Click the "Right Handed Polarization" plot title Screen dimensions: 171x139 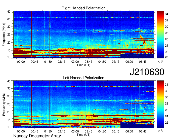pos(83,8)
